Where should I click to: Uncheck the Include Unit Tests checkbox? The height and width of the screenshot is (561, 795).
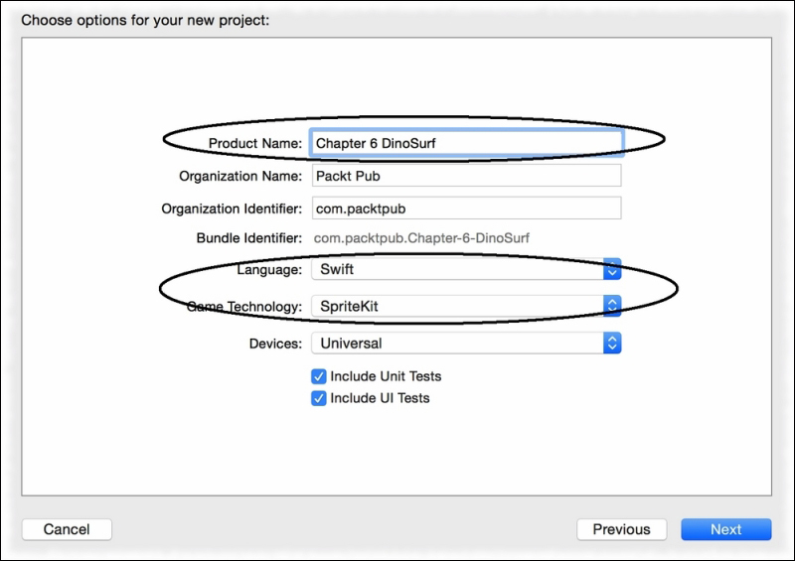[x=318, y=376]
